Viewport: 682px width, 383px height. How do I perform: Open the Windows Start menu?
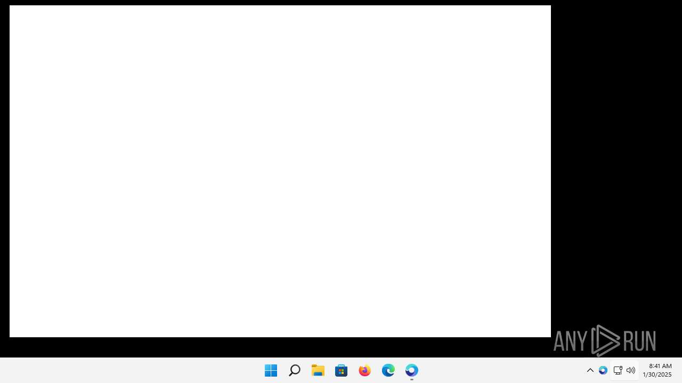[x=271, y=370]
